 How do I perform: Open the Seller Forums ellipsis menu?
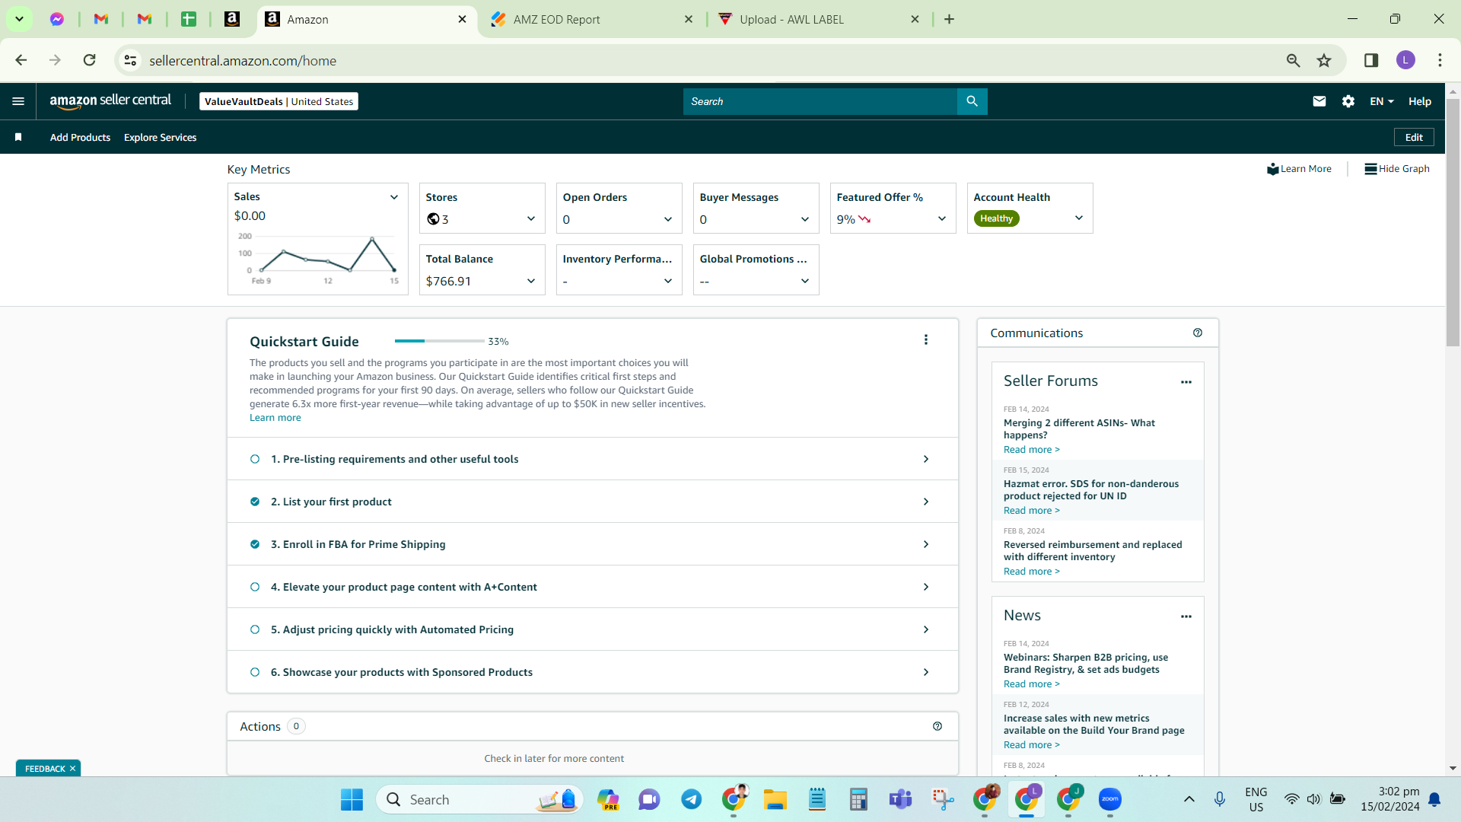(x=1186, y=382)
